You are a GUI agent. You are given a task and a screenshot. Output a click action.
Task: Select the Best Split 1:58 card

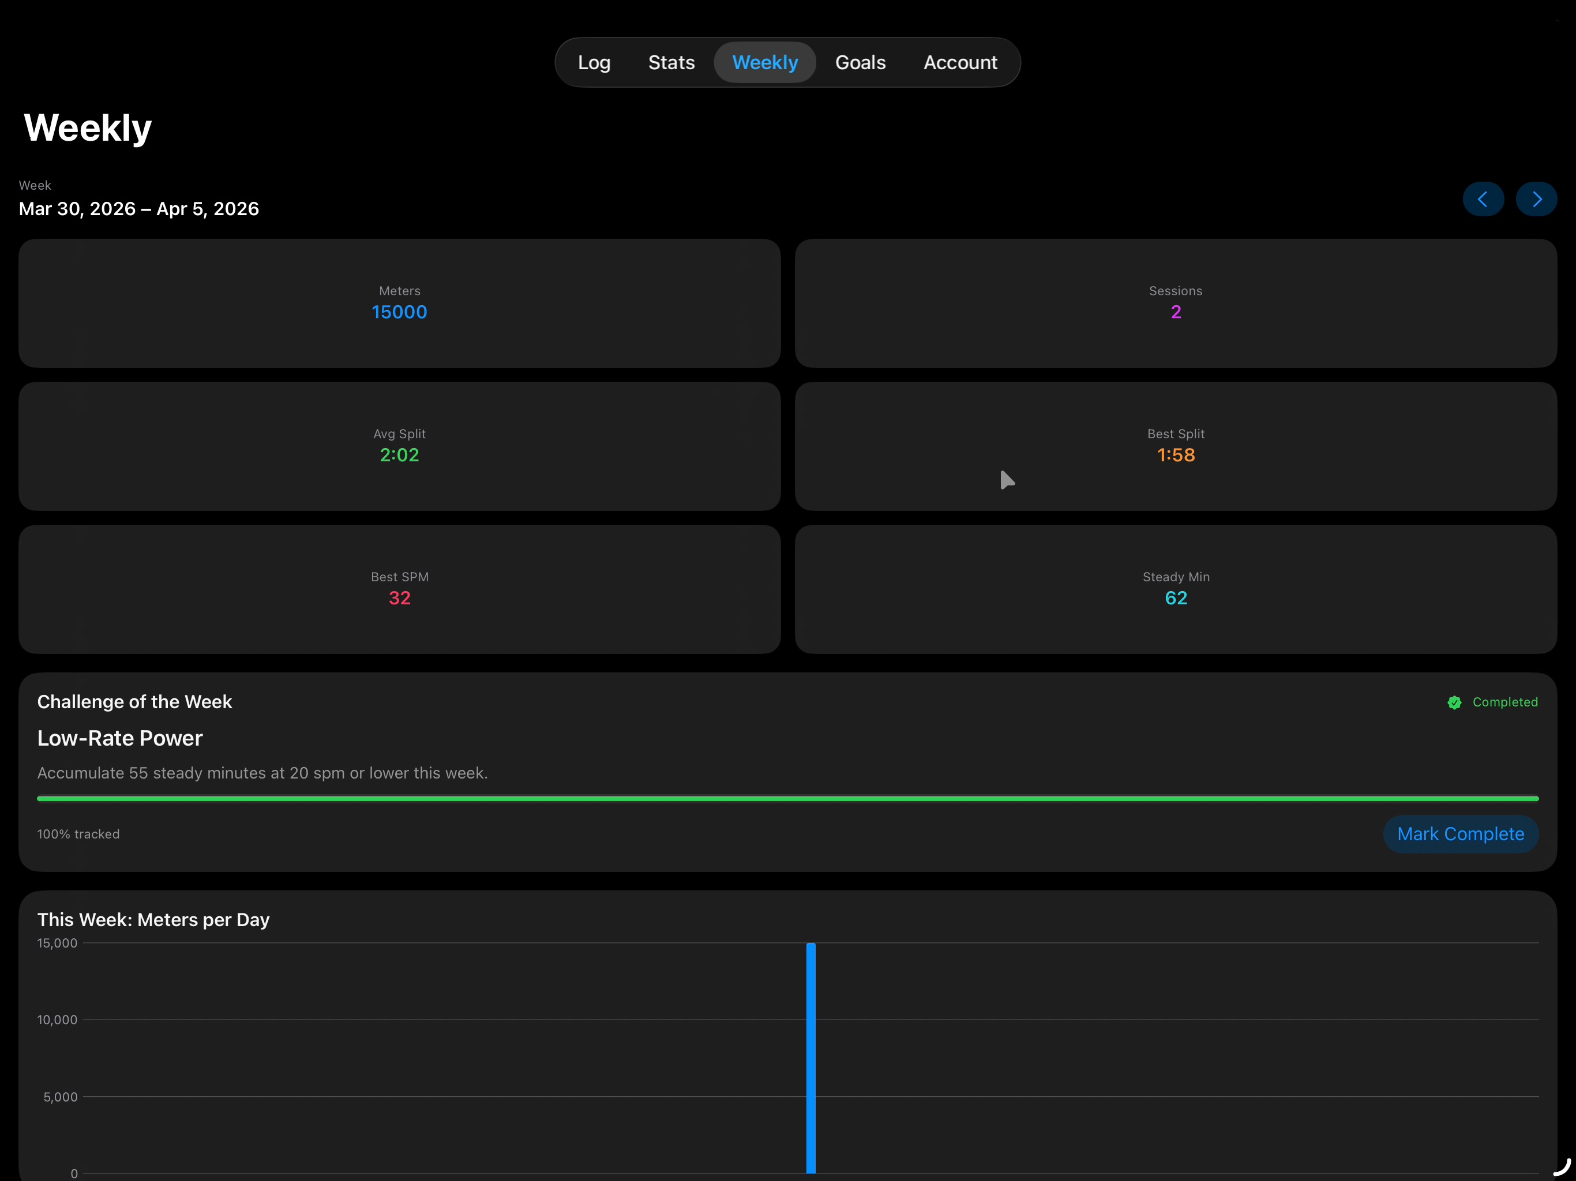(1176, 446)
